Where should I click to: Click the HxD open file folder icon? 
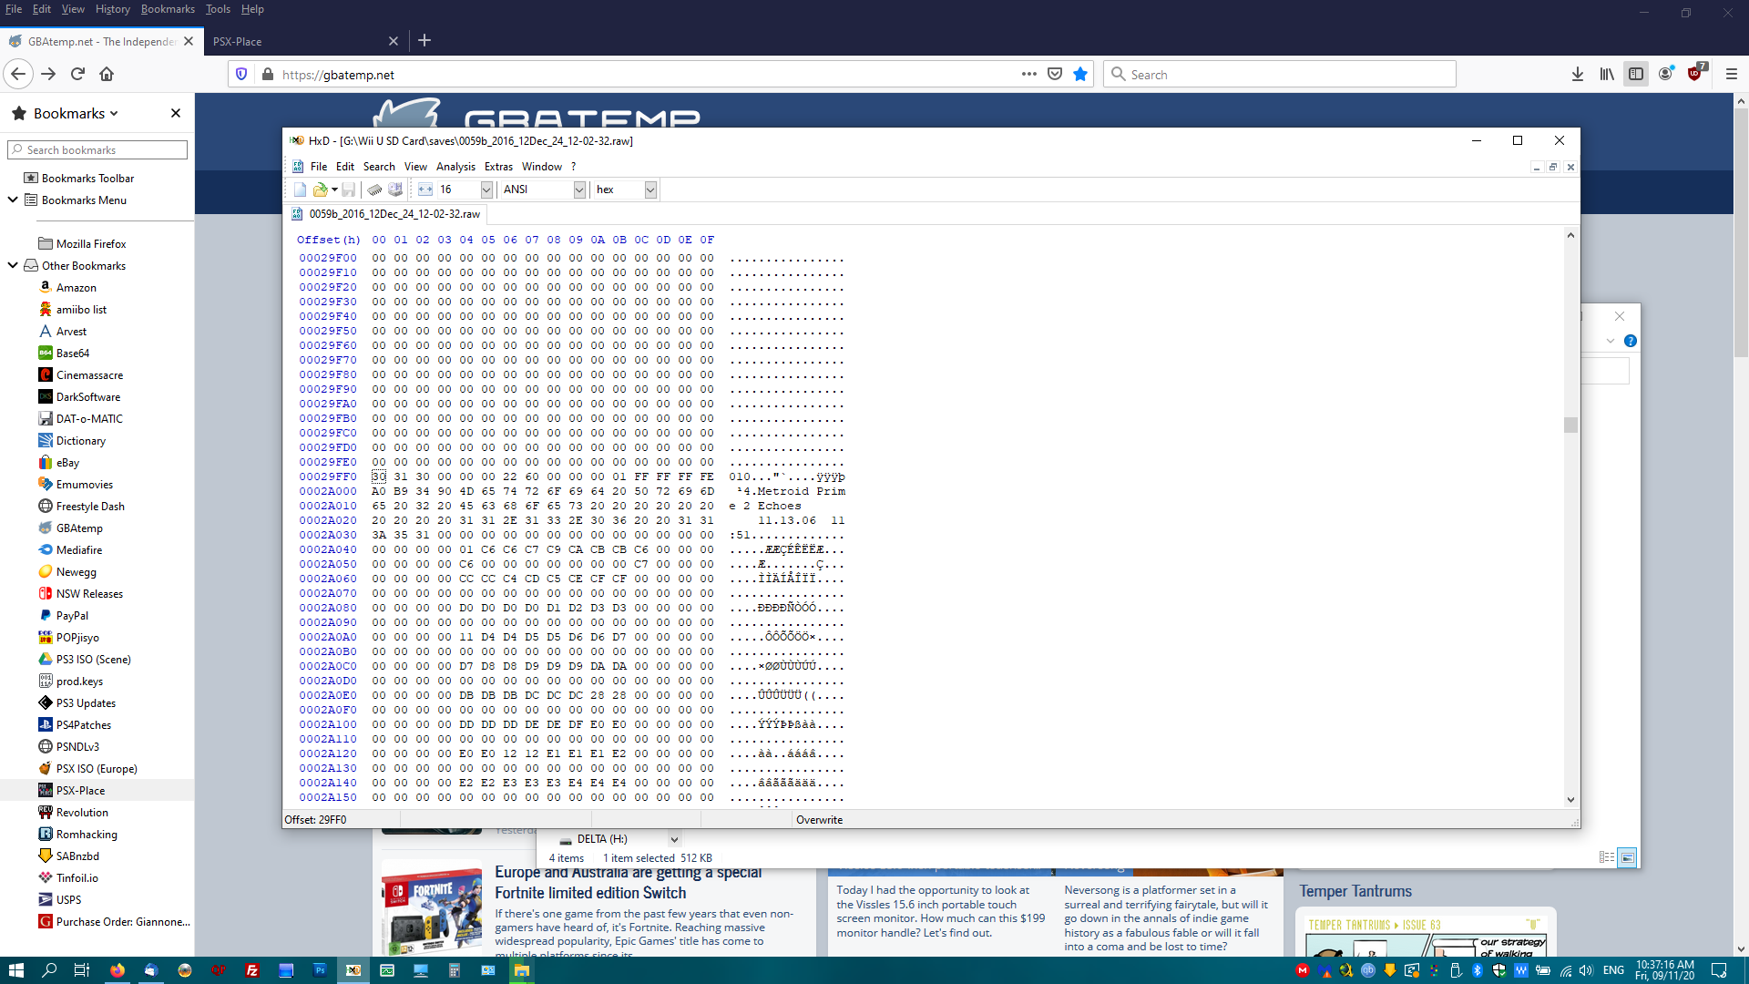(320, 190)
